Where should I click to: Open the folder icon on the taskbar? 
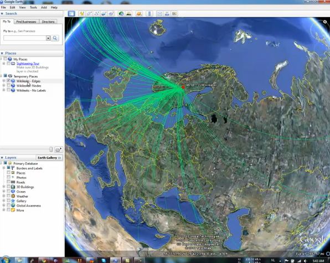pos(20,260)
